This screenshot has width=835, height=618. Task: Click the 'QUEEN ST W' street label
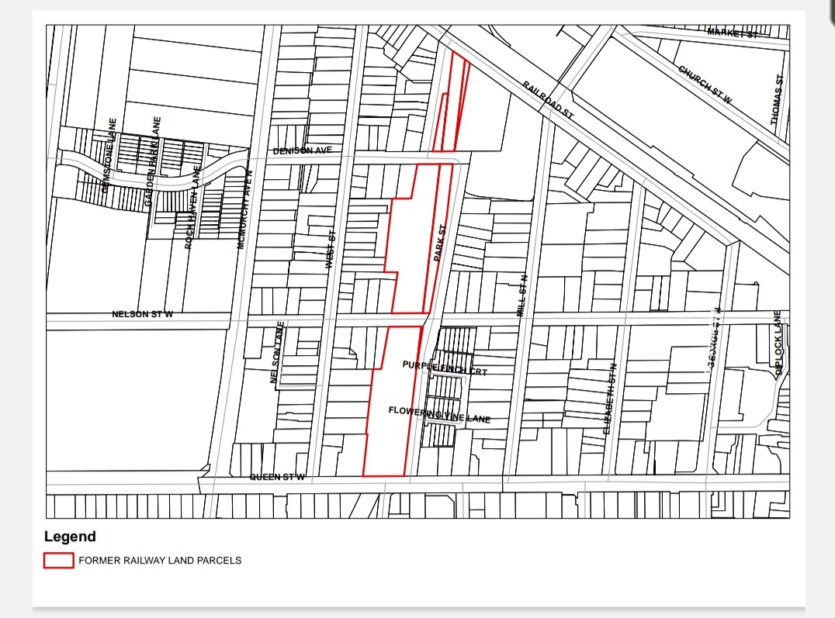pyautogui.click(x=277, y=477)
